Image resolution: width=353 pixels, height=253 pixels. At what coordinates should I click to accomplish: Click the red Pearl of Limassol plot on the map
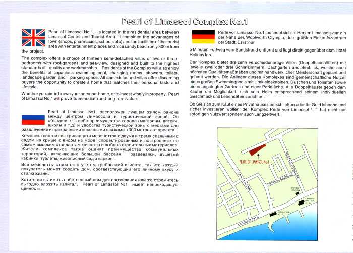tap(257, 149)
